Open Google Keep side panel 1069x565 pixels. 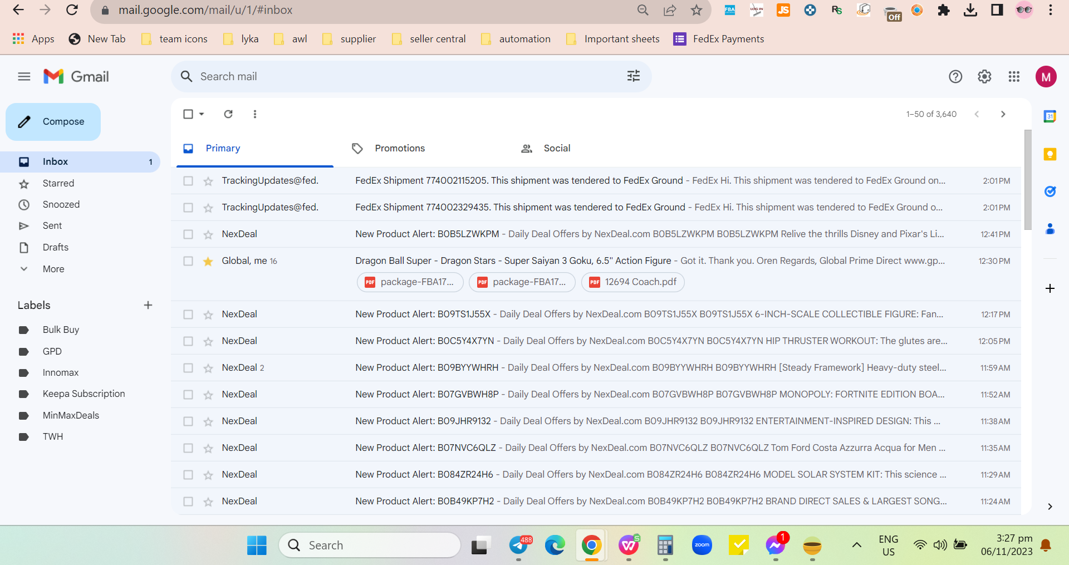(x=1050, y=154)
